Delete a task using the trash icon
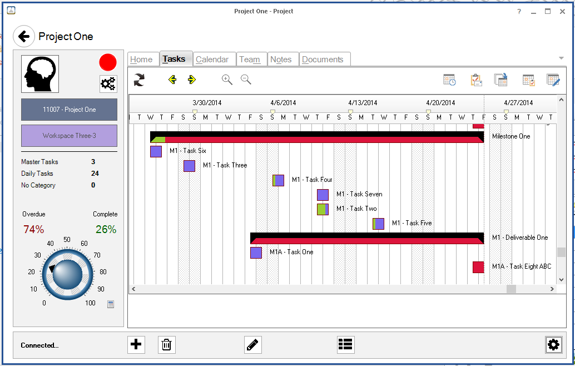The image size is (575, 366). point(166,345)
